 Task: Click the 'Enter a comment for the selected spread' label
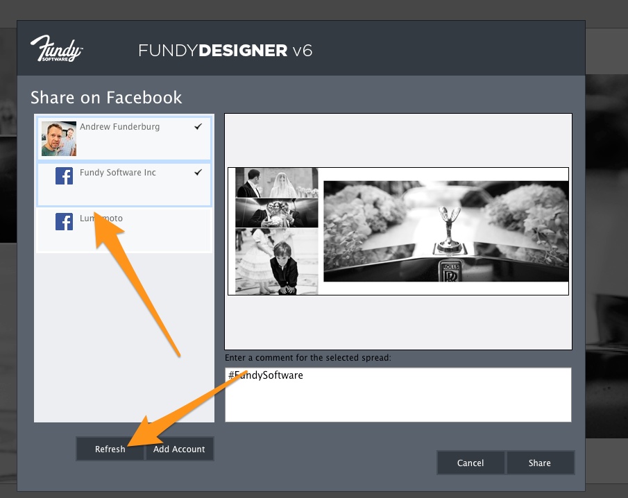tap(308, 357)
